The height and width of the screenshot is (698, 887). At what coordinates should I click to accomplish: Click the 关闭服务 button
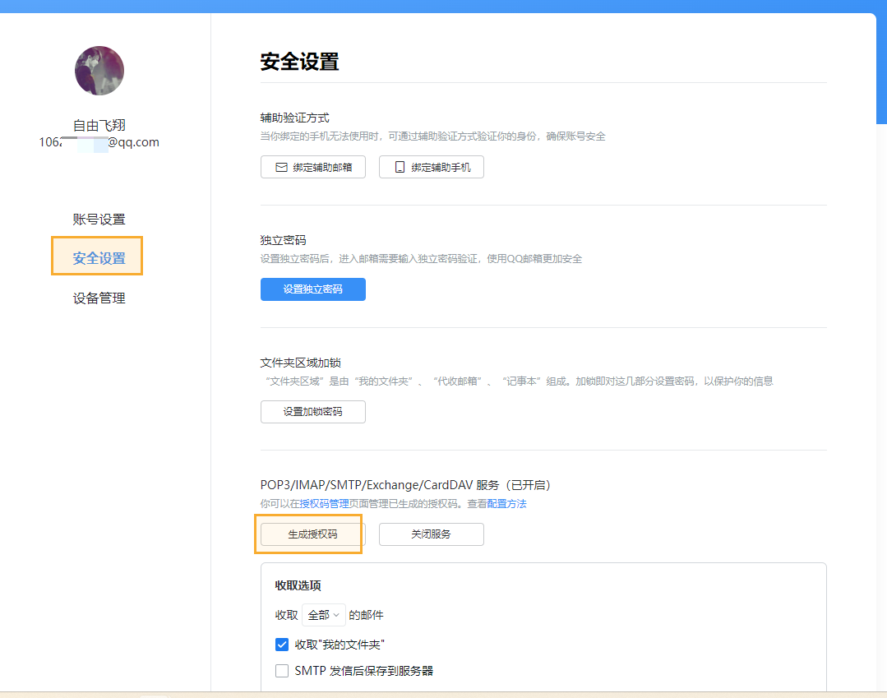(x=432, y=534)
